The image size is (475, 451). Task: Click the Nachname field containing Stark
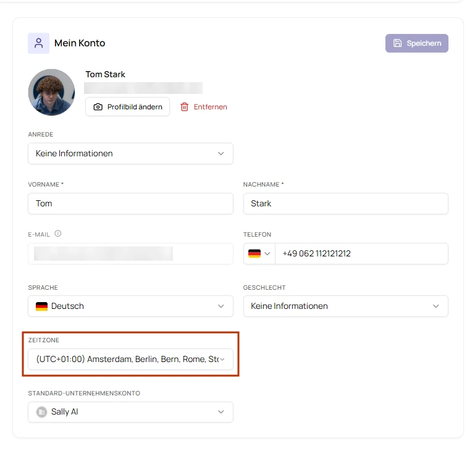(x=346, y=203)
